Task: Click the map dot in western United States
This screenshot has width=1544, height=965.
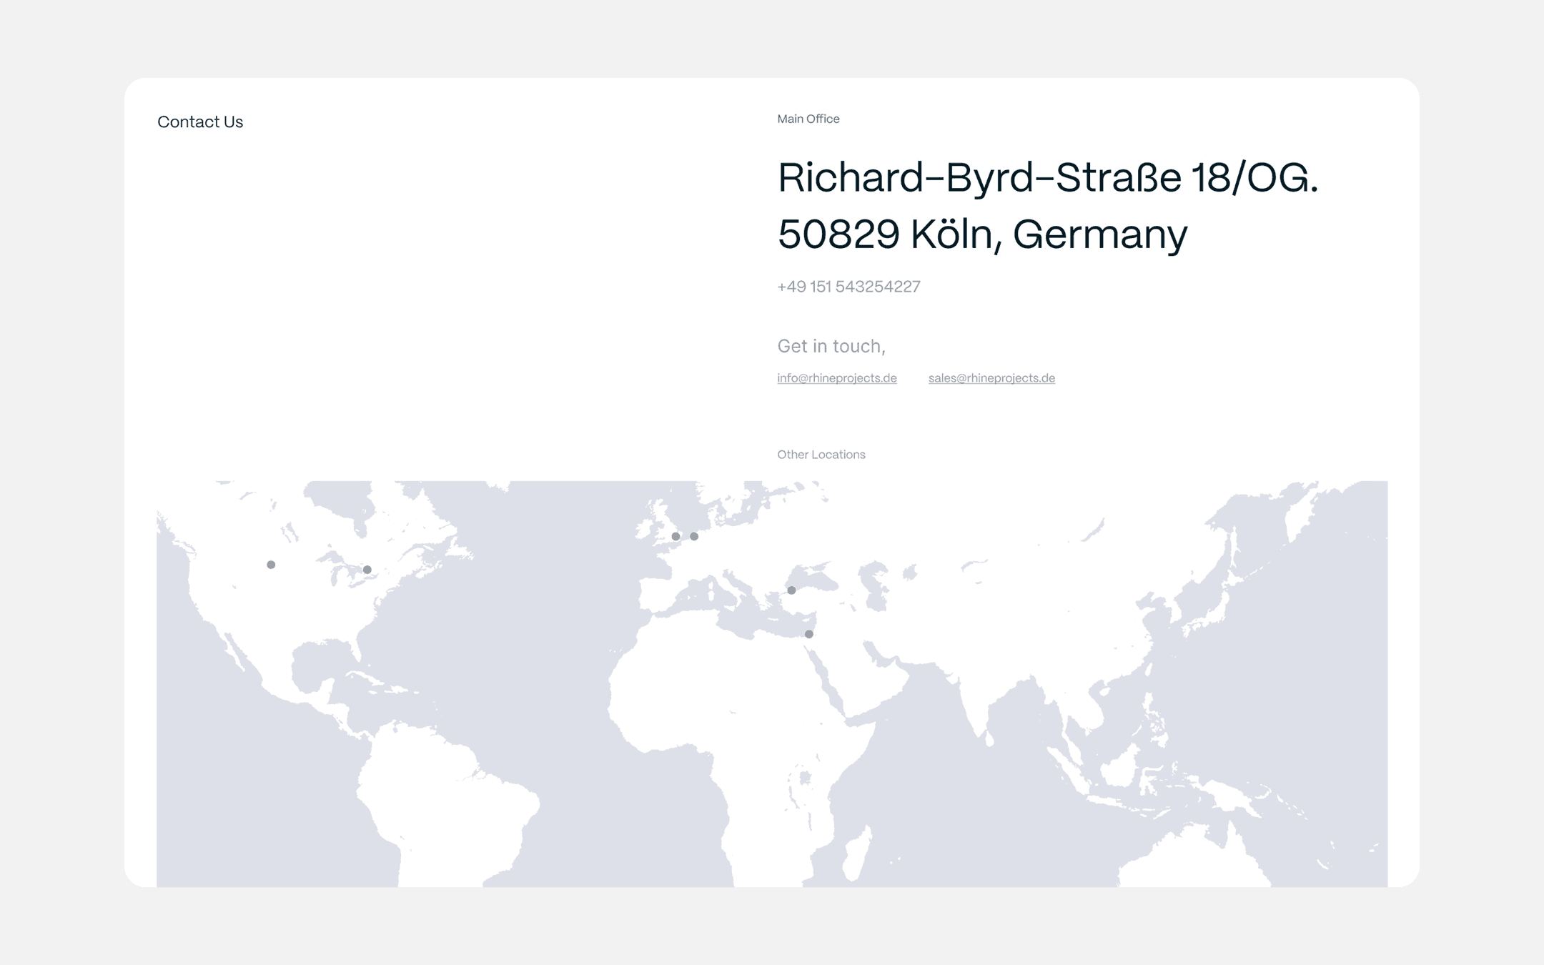Action: [x=271, y=565]
